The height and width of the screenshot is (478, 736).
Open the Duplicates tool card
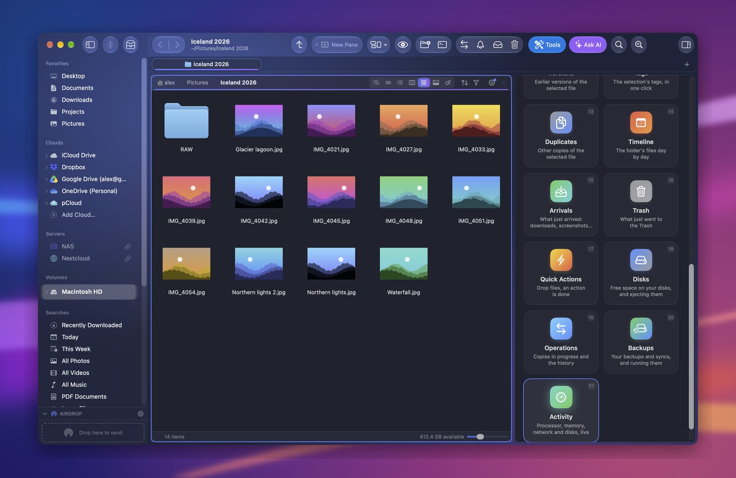561,136
